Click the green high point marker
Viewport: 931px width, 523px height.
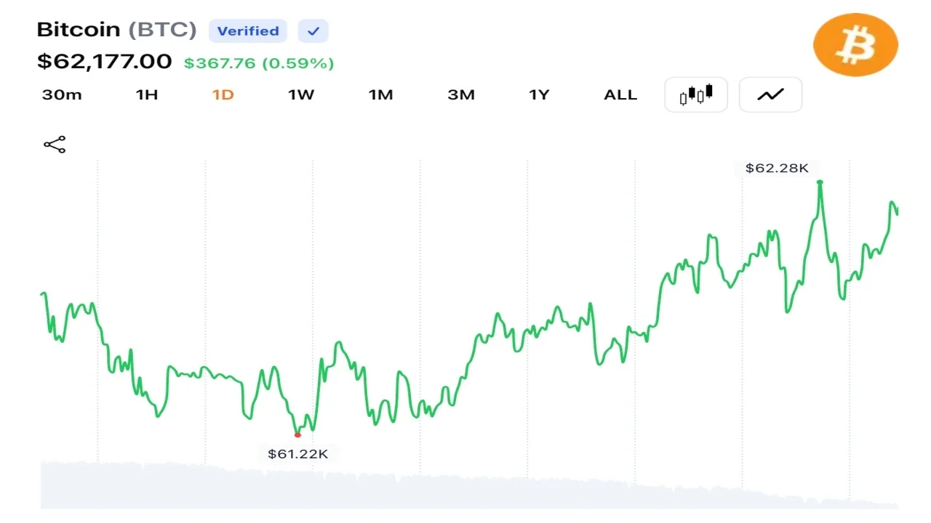coord(820,182)
